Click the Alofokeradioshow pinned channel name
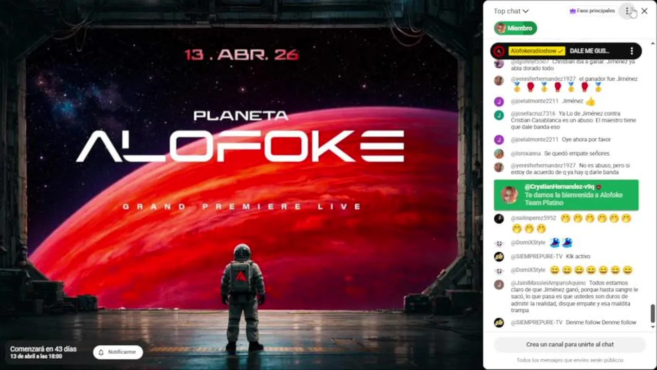This screenshot has height=370, width=657. point(537,51)
